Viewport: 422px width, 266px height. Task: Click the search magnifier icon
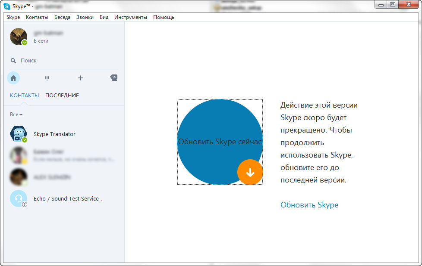coord(13,61)
